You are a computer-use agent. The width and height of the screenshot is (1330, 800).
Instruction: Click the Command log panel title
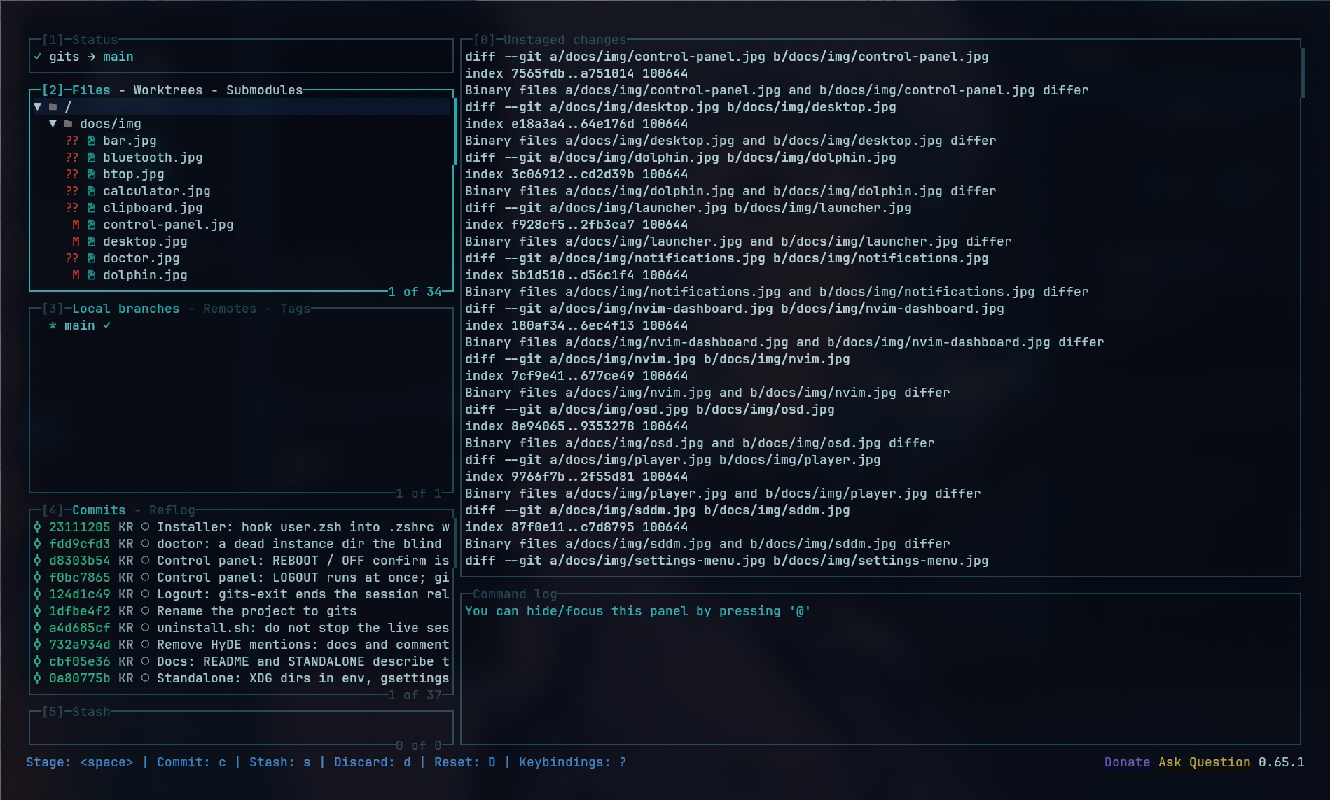tap(515, 594)
